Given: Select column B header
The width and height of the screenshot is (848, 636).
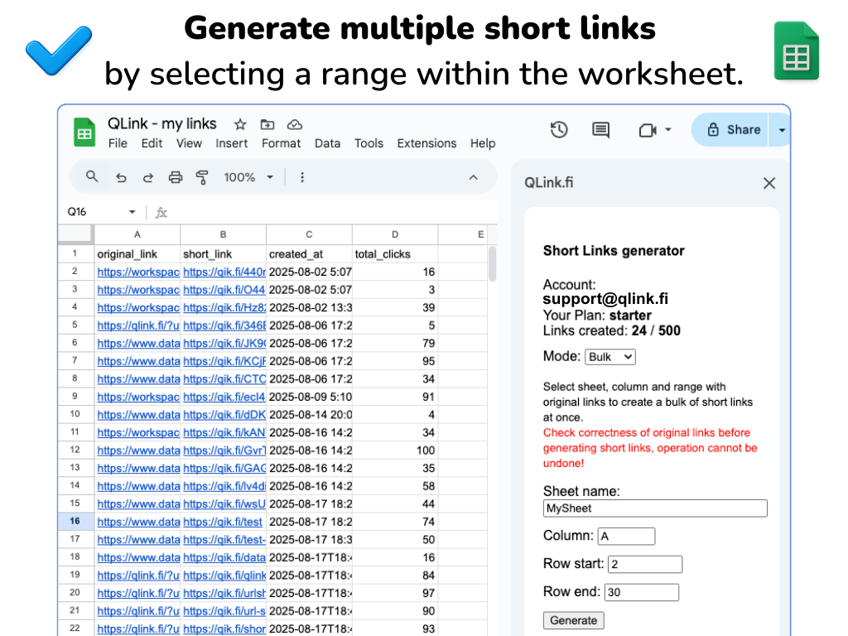Looking at the screenshot, I should (x=224, y=234).
